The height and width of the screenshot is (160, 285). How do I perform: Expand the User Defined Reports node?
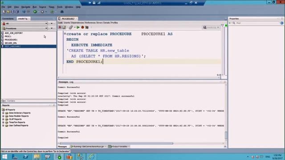coord(3,125)
